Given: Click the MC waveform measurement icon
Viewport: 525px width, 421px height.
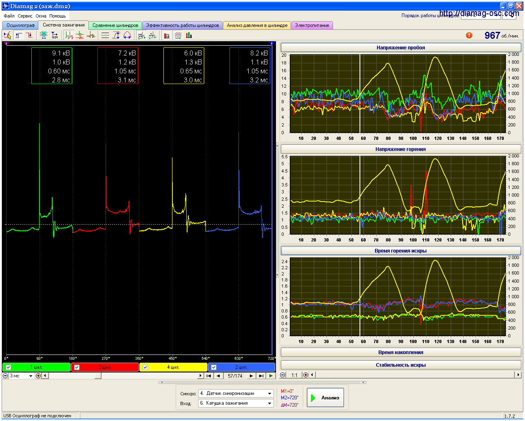Looking at the screenshot, I should click(x=141, y=35).
